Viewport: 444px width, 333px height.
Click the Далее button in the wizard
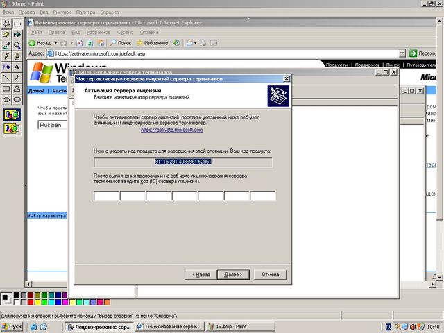pos(233,275)
